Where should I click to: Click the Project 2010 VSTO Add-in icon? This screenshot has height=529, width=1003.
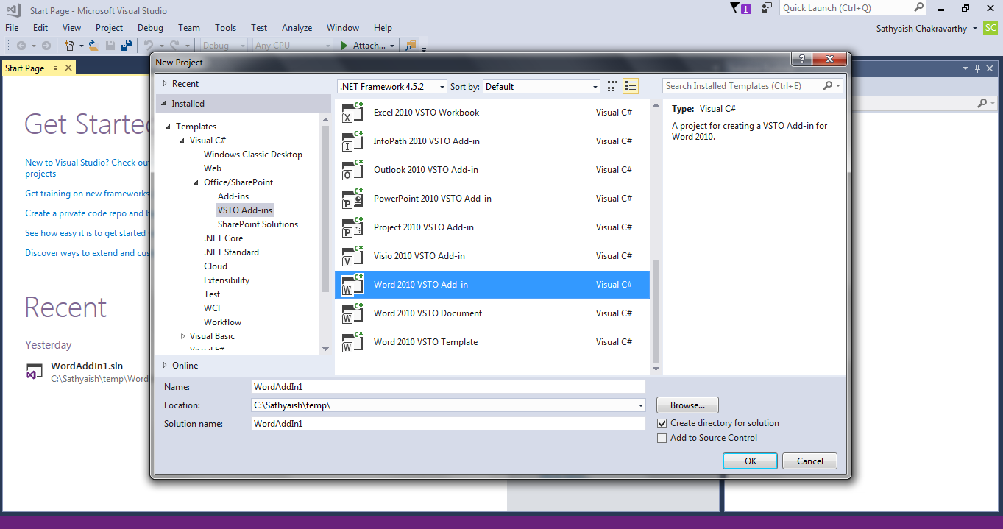pyautogui.click(x=352, y=227)
